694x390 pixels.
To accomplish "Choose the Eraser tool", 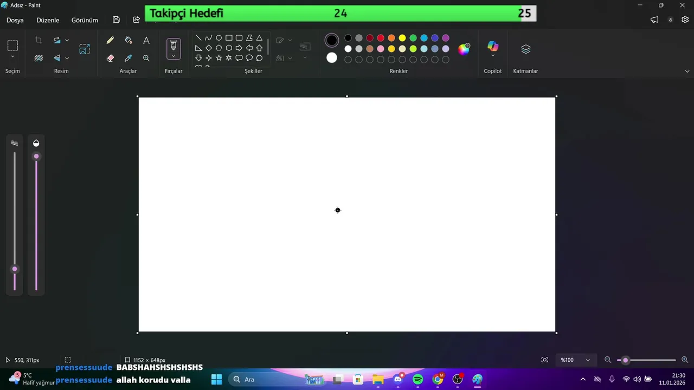I will [x=110, y=58].
